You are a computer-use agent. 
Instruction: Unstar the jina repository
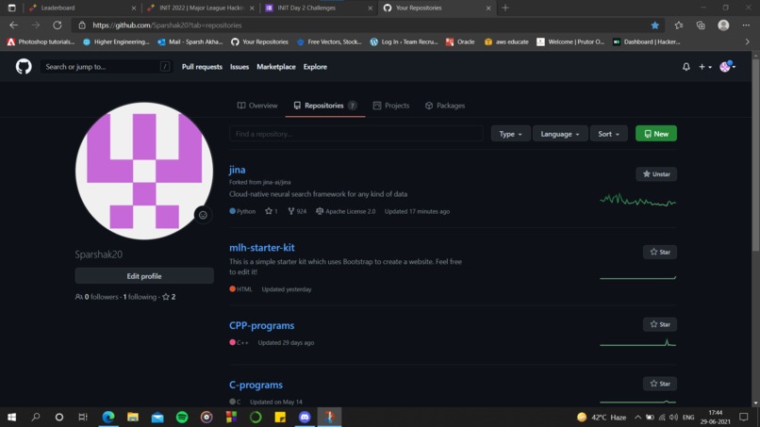(x=655, y=174)
